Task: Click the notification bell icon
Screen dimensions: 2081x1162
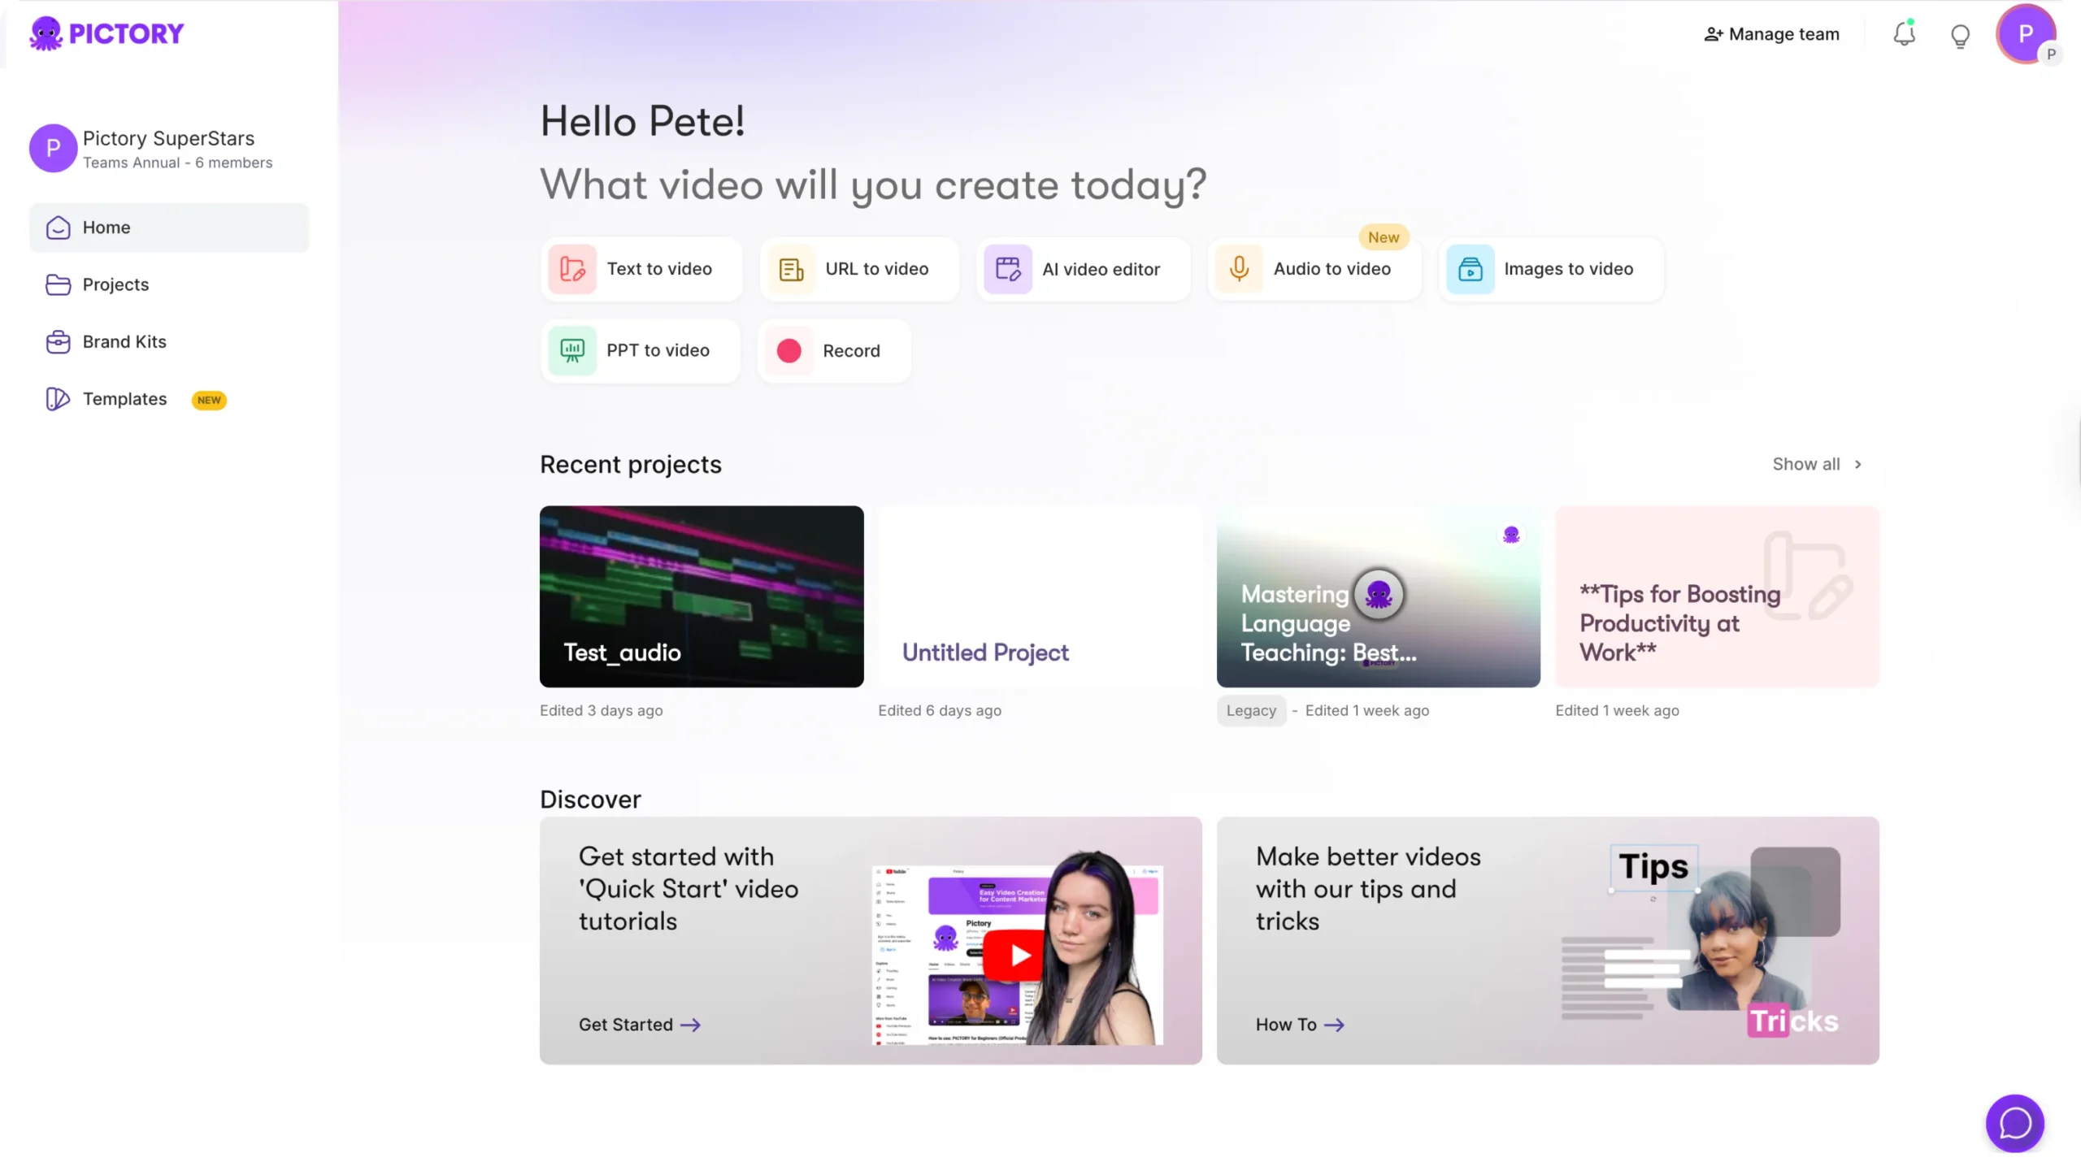Action: [1904, 34]
